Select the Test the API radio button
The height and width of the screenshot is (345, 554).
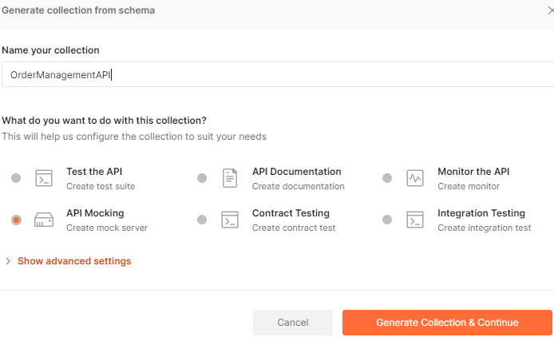[16, 178]
